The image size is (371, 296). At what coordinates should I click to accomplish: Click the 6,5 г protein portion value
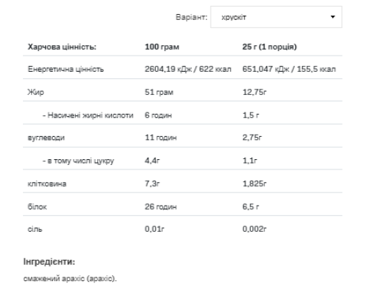[x=251, y=206]
